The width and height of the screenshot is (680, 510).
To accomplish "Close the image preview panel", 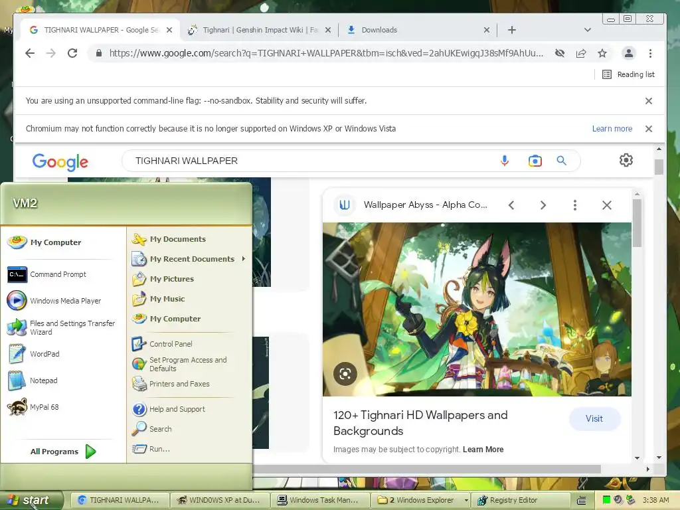I will tap(607, 205).
